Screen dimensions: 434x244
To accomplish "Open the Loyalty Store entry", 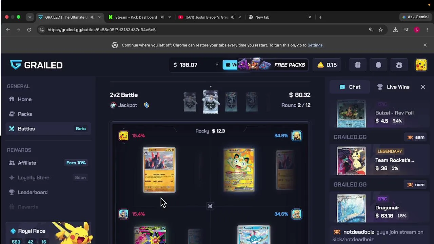I will (x=33, y=178).
